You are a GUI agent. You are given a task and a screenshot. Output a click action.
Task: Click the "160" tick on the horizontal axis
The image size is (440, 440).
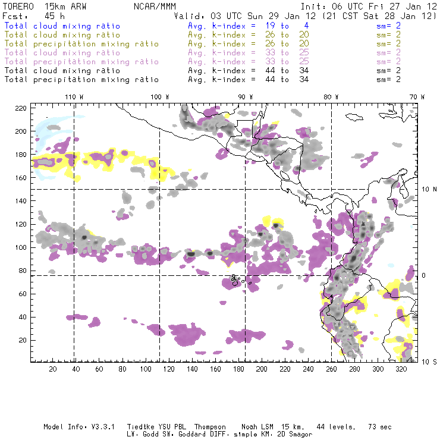click(215, 369)
